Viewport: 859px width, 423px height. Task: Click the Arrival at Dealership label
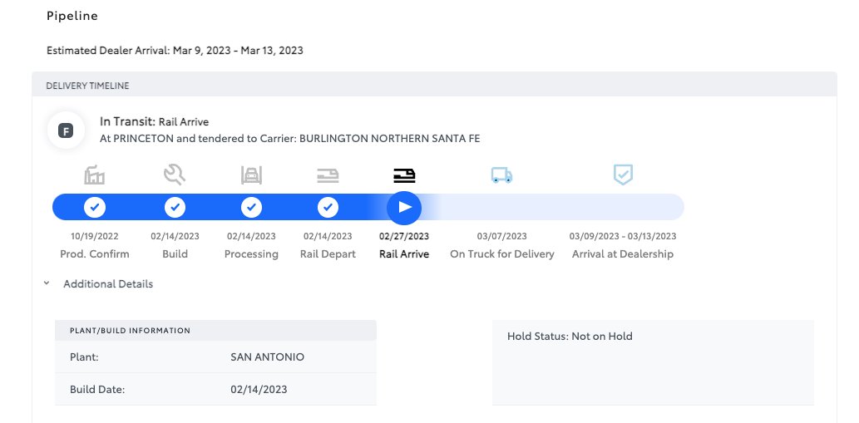pos(623,254)
